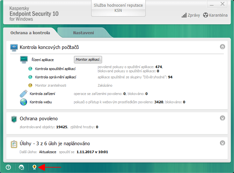Click the Kontrola webu label
Image resolution: width=234 pixels, height=173 pixels.
pos(41,102)
